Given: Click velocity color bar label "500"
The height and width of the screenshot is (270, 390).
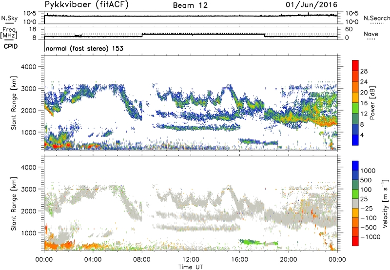Looking at the screenshot, I should (366, 180).
